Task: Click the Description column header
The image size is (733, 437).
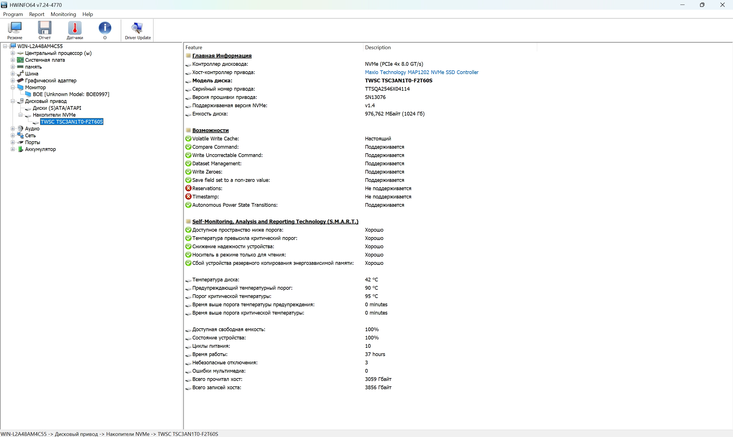Action: pyautogui.click(x=378, y=47)
